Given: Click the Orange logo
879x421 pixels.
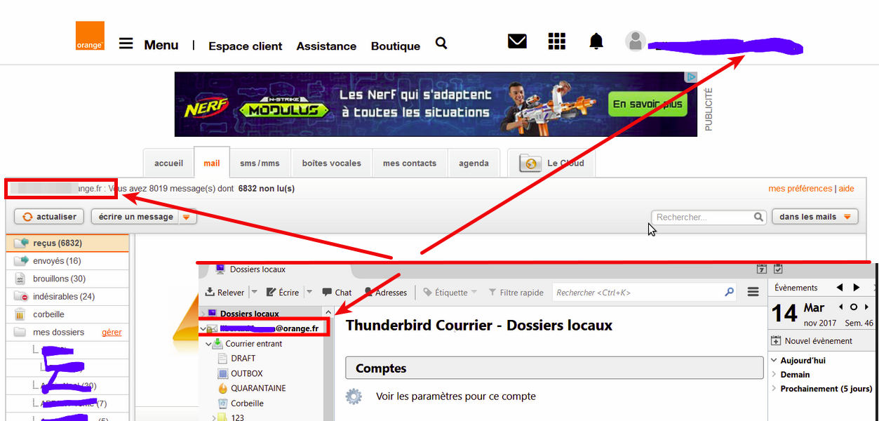Looking at the screenshot, I should (90, 36).
